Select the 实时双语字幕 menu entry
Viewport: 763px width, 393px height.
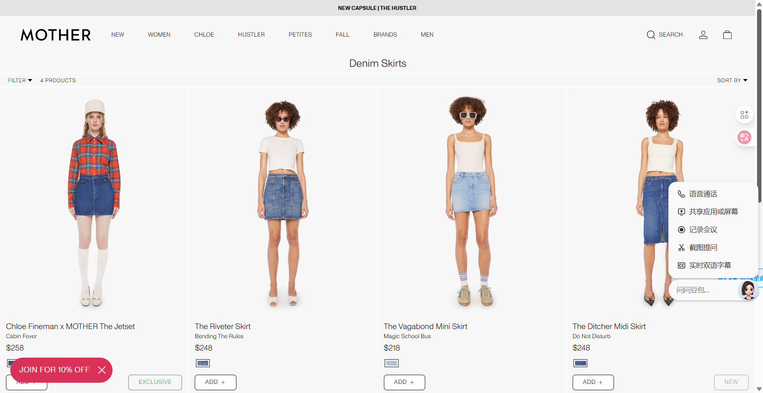pyautogui.click(x=713, y=265)
